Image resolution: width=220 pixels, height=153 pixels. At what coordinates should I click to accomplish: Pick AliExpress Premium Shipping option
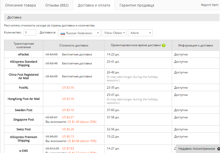[x=24, y=139]
